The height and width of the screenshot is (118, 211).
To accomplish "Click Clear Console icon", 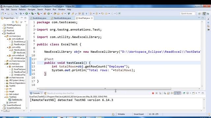I will pos(165,93).
